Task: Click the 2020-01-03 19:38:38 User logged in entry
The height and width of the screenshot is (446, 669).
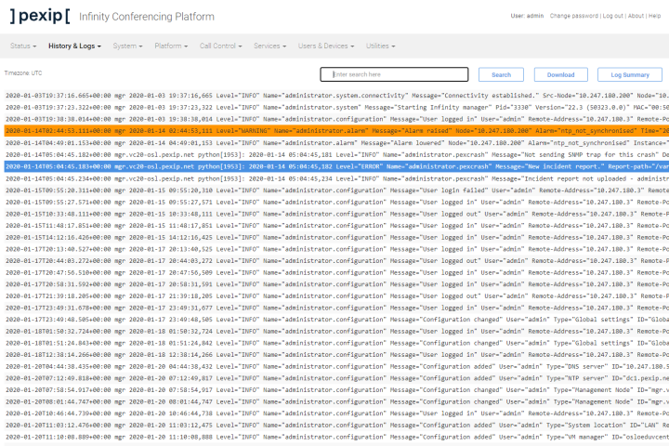Action: tap(336, 119)
